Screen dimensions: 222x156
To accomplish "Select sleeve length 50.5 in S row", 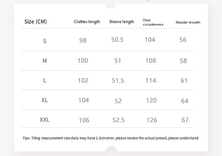I will (117, 40).
